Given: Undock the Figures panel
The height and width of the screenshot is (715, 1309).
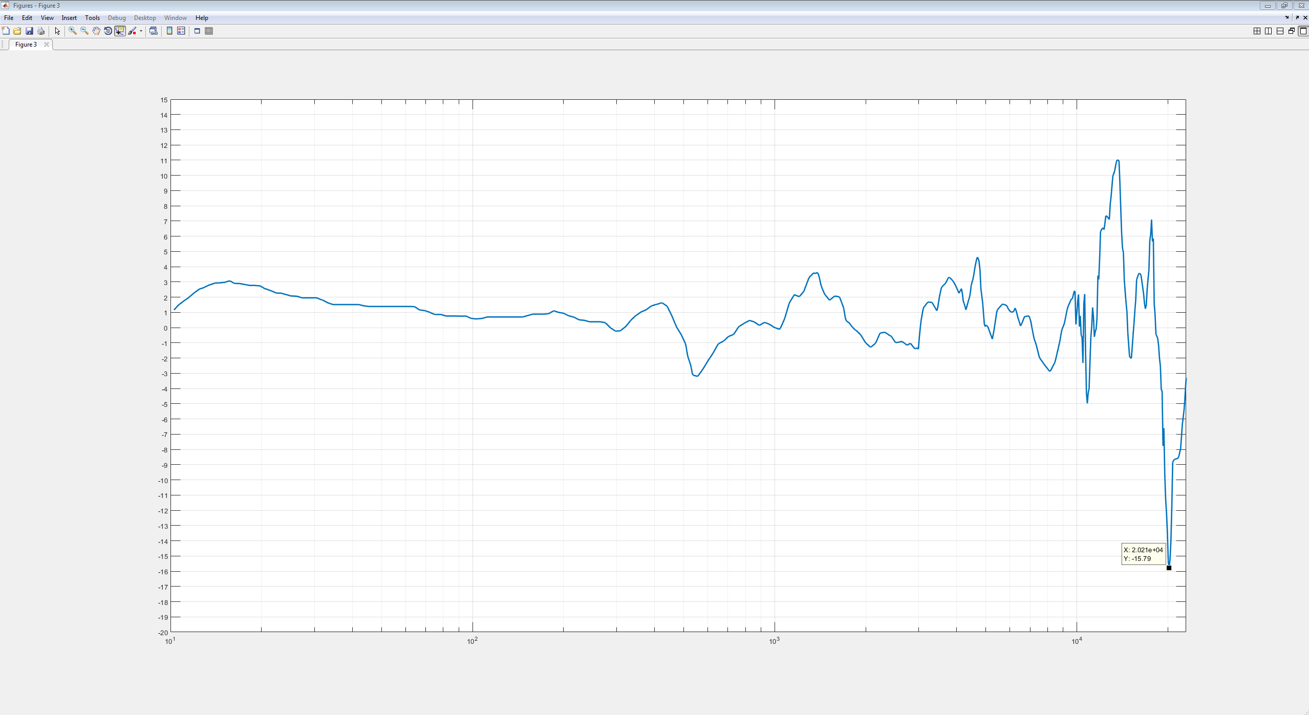Looking at the screenshot, I should pos(1297,17).
